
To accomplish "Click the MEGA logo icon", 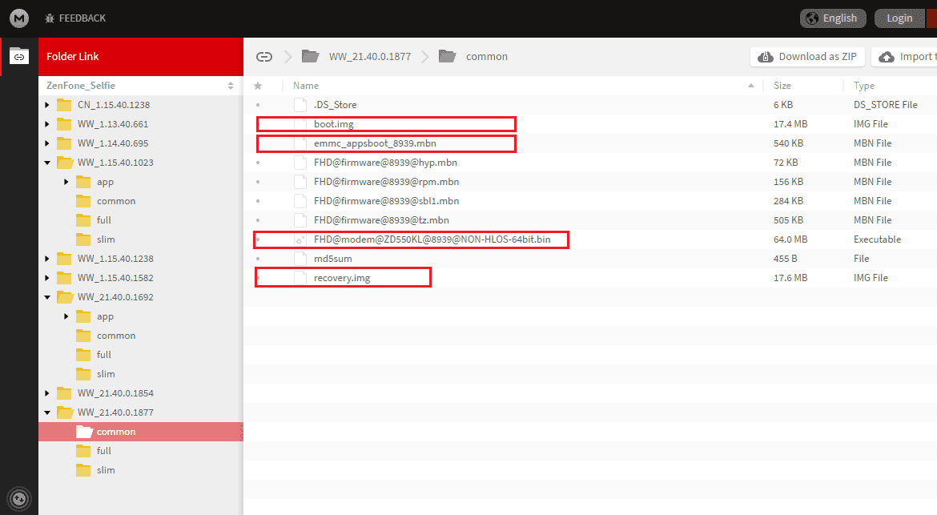I will coord(19,18).
